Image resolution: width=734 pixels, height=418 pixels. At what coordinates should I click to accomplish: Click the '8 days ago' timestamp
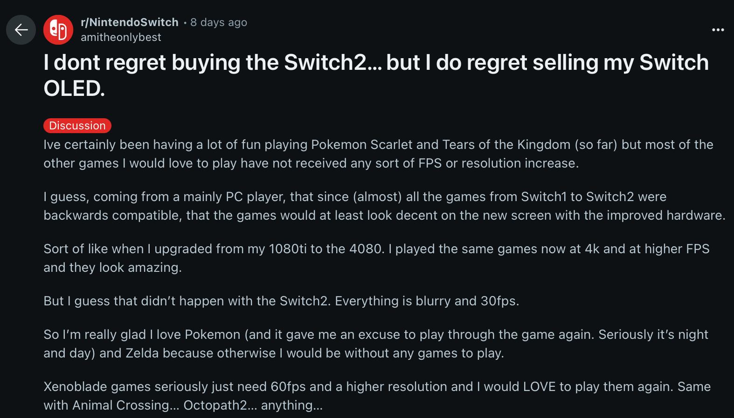coord(219,22)
